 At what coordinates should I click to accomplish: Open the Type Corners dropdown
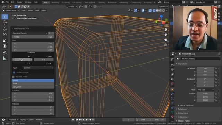[38, 68]
